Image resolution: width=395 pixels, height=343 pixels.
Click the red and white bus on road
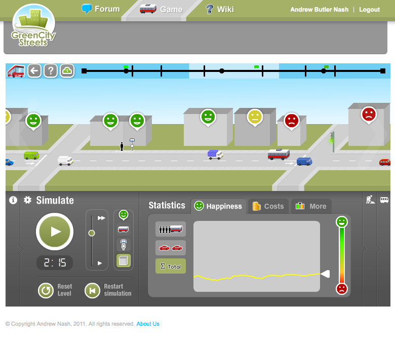coord(279,154)
